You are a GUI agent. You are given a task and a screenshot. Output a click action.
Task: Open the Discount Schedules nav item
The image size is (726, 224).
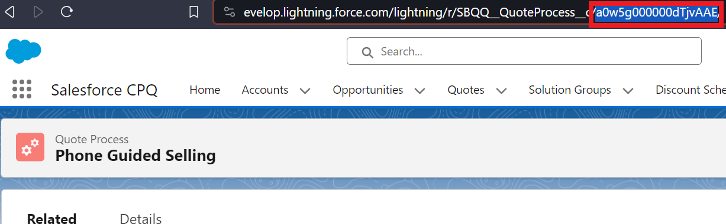[x=690, y=90]
